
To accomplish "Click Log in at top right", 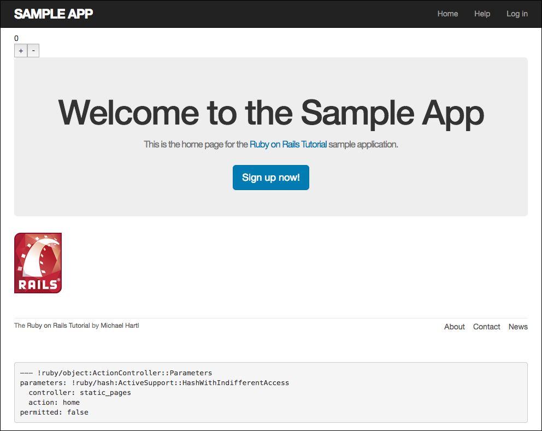I will click(517, 14).
